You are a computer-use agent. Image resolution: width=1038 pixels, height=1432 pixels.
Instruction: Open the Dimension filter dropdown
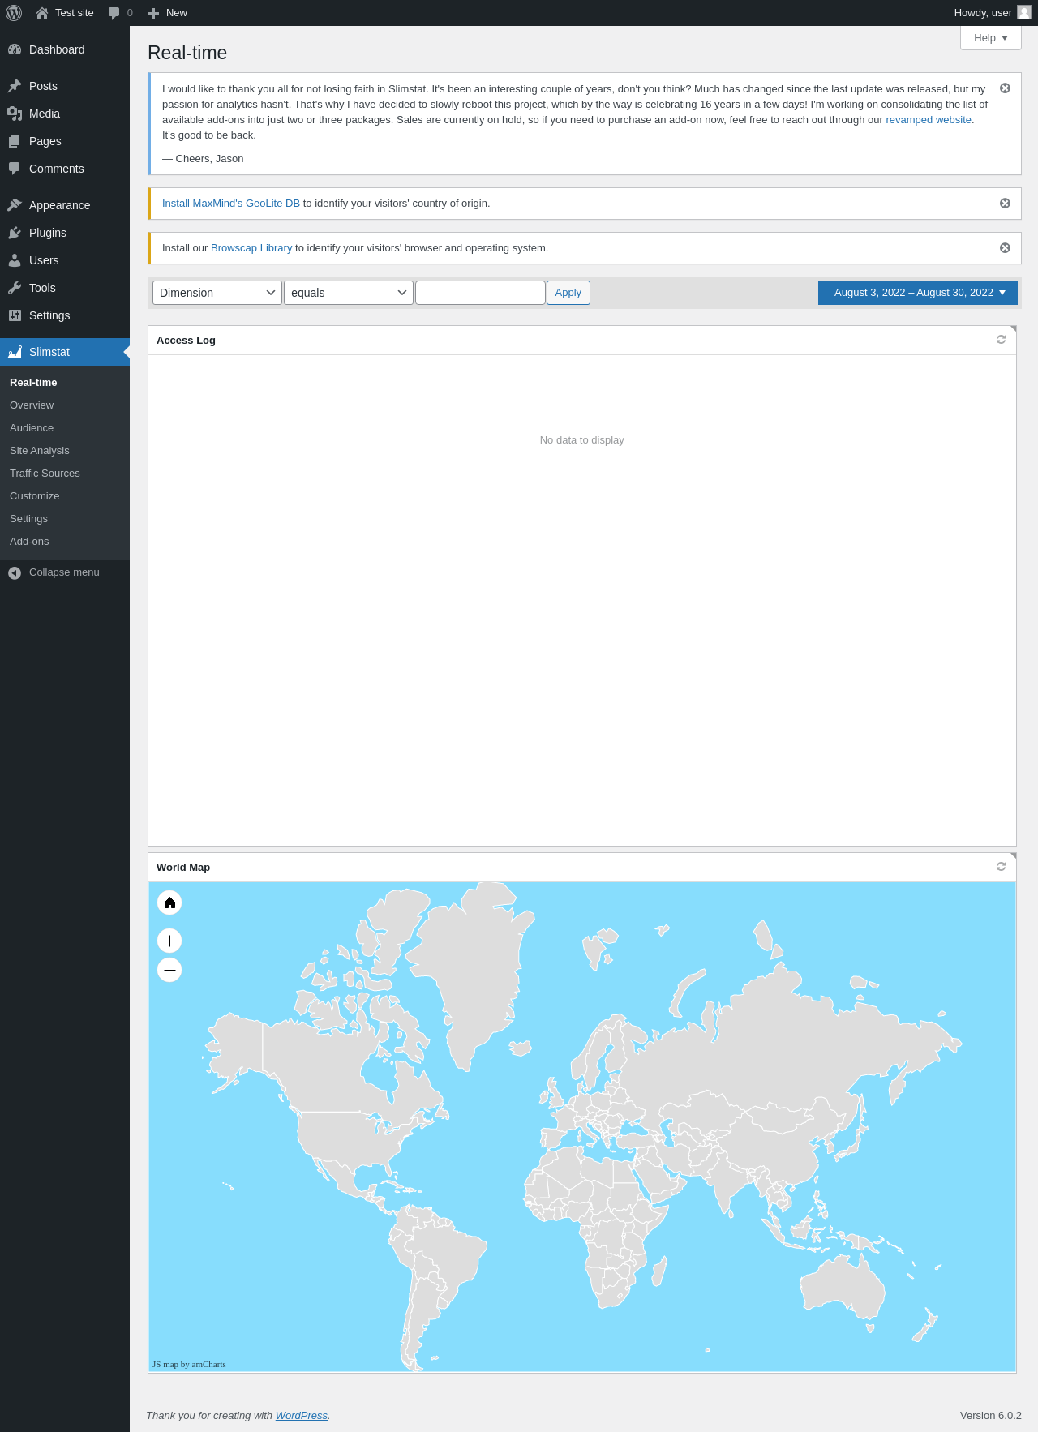(x=217, y=293)
